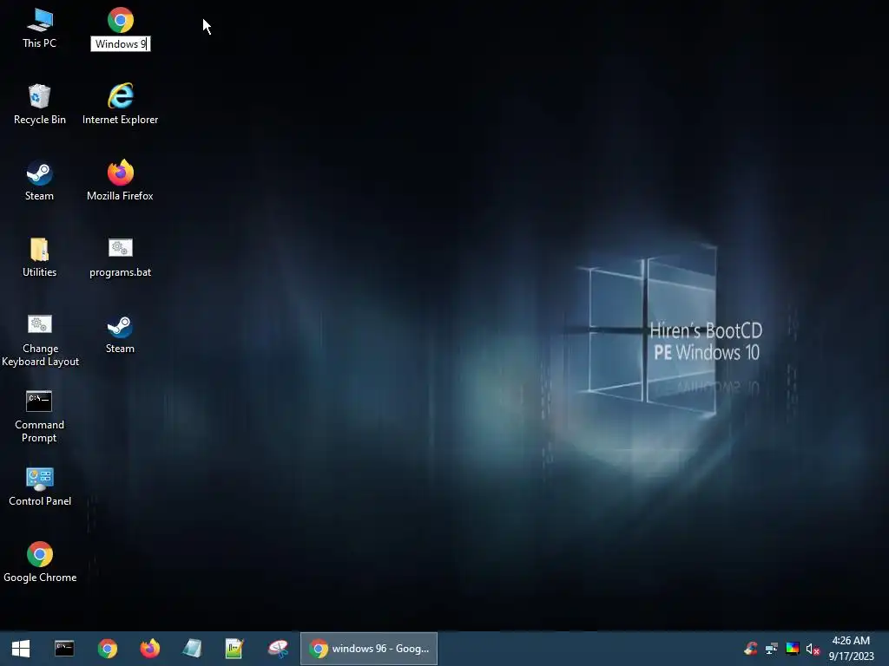Switch to the windows 96 - Google Chrome taskbar window
This screenshot has height=666, width=889.
point(368,649)
